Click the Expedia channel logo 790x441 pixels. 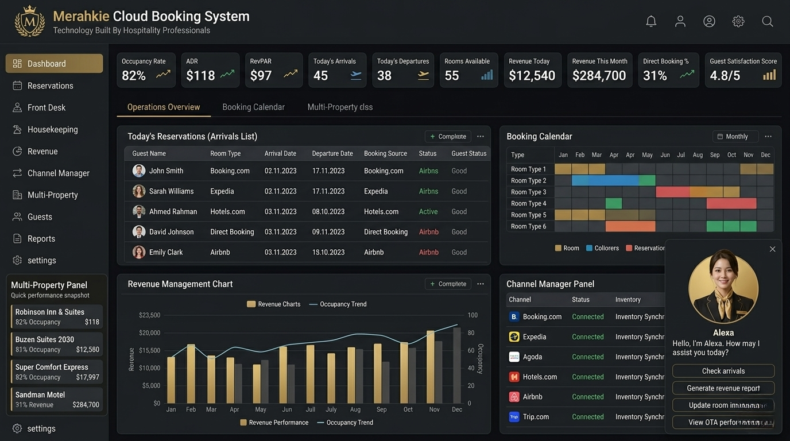point(514,336)
